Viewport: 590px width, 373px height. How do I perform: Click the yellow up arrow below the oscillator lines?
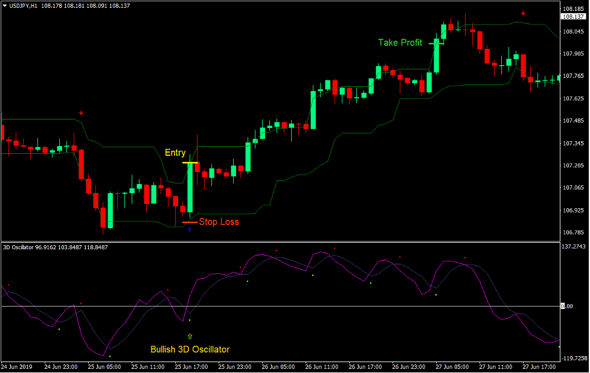point(190,336)
